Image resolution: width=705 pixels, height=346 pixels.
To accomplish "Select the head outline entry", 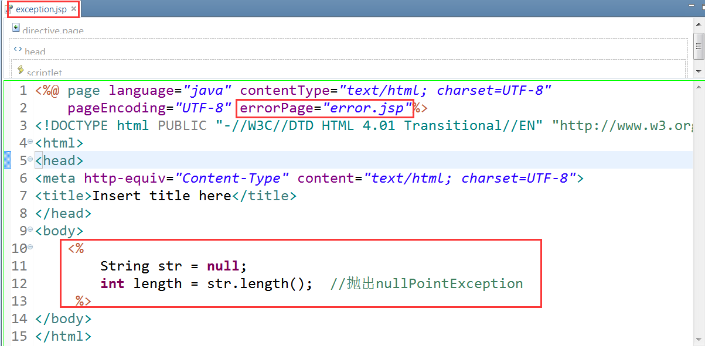I will 35,52.
